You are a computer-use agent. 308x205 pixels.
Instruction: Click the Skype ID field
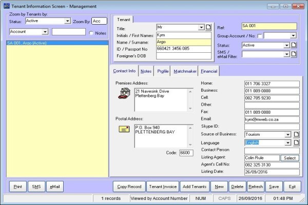(272, 127)
